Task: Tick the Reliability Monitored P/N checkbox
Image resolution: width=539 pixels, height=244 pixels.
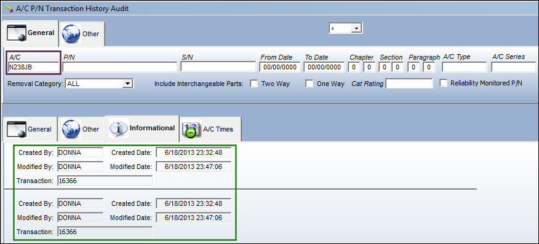Action: [x=444, y=83]
